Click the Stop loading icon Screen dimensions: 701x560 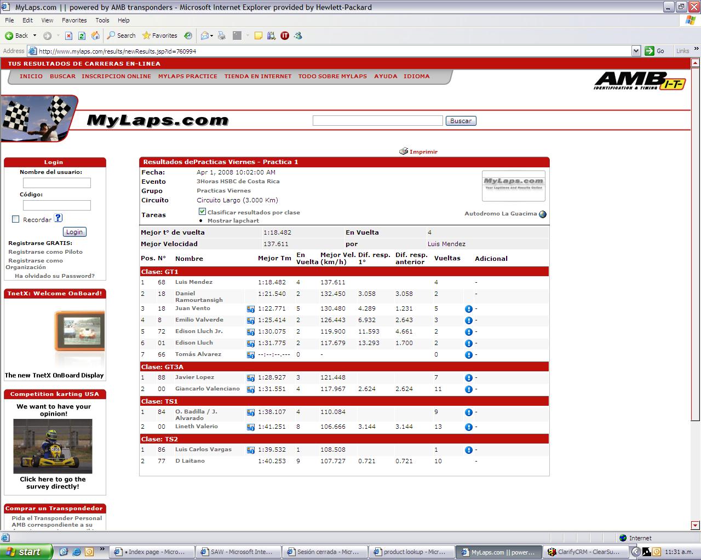pyautogui.click(x=68, y=36)
